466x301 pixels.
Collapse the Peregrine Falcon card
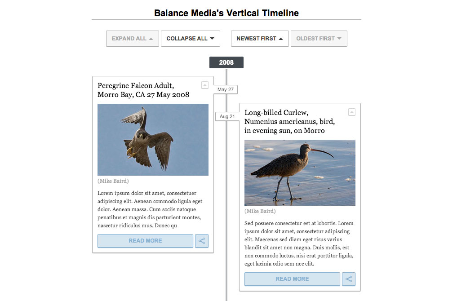pos(204,85)
